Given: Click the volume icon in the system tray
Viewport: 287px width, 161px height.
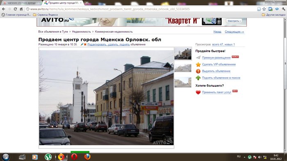Looking at the screenshot, I should (260, 157).
